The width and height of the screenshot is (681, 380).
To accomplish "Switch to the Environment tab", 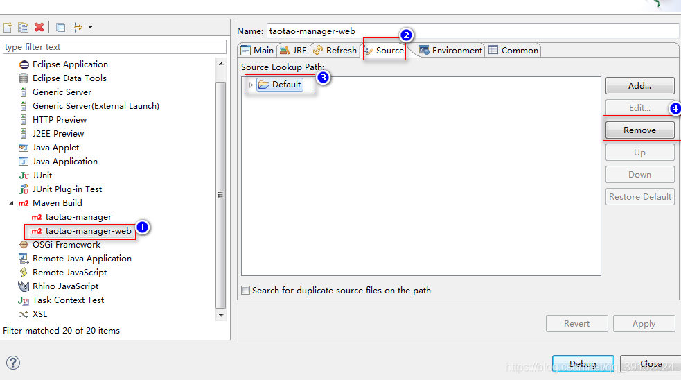I will click(450, 51).
